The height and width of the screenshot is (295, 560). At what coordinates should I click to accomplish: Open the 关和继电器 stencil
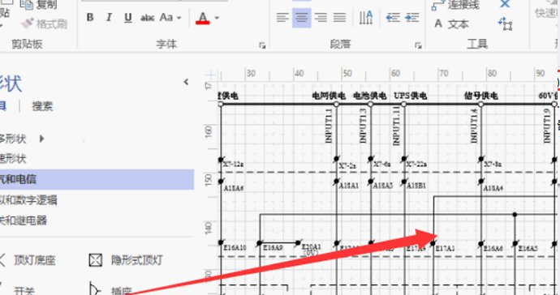pos(24,220)
